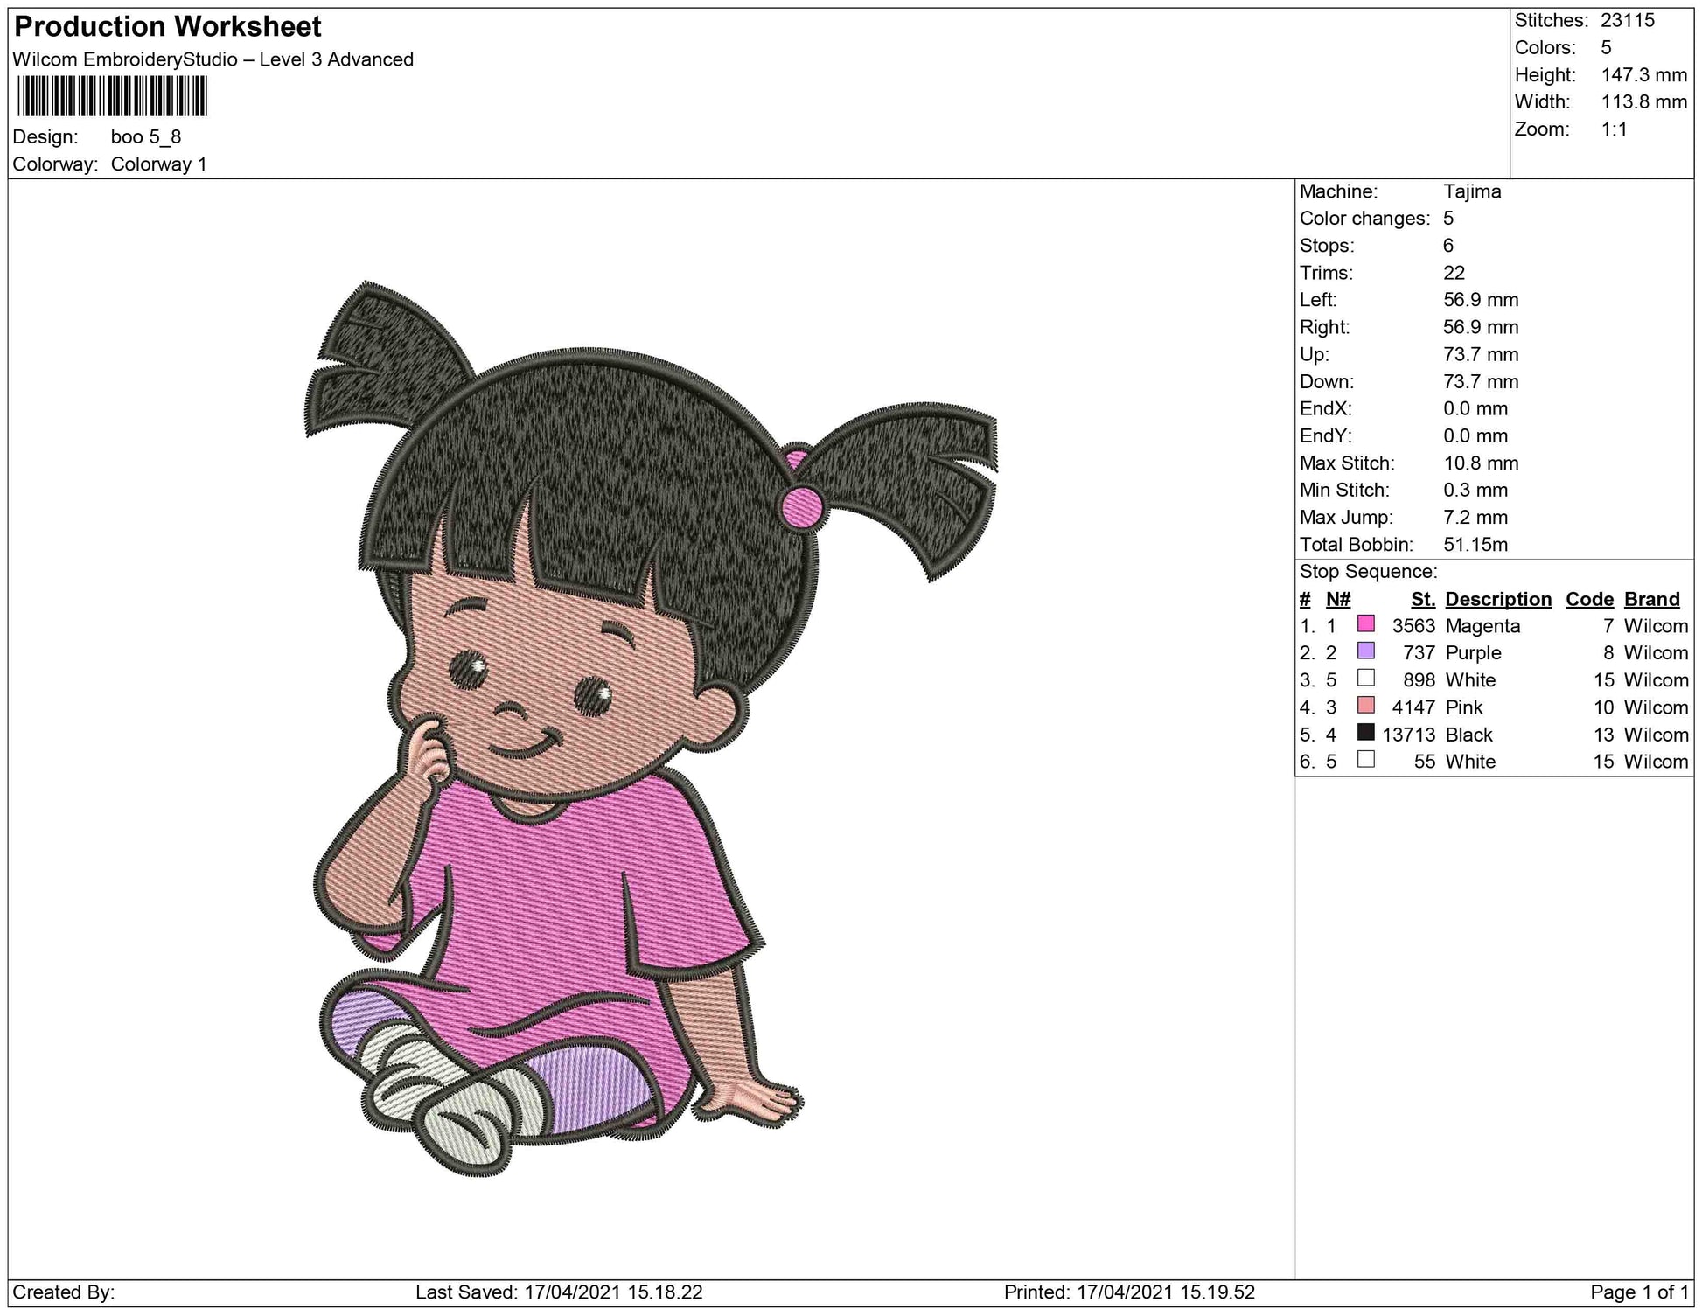The width and height of the screenshot is (1702, 1309).
Task: Click the Brand column header
Action: tap(1651, 599)
